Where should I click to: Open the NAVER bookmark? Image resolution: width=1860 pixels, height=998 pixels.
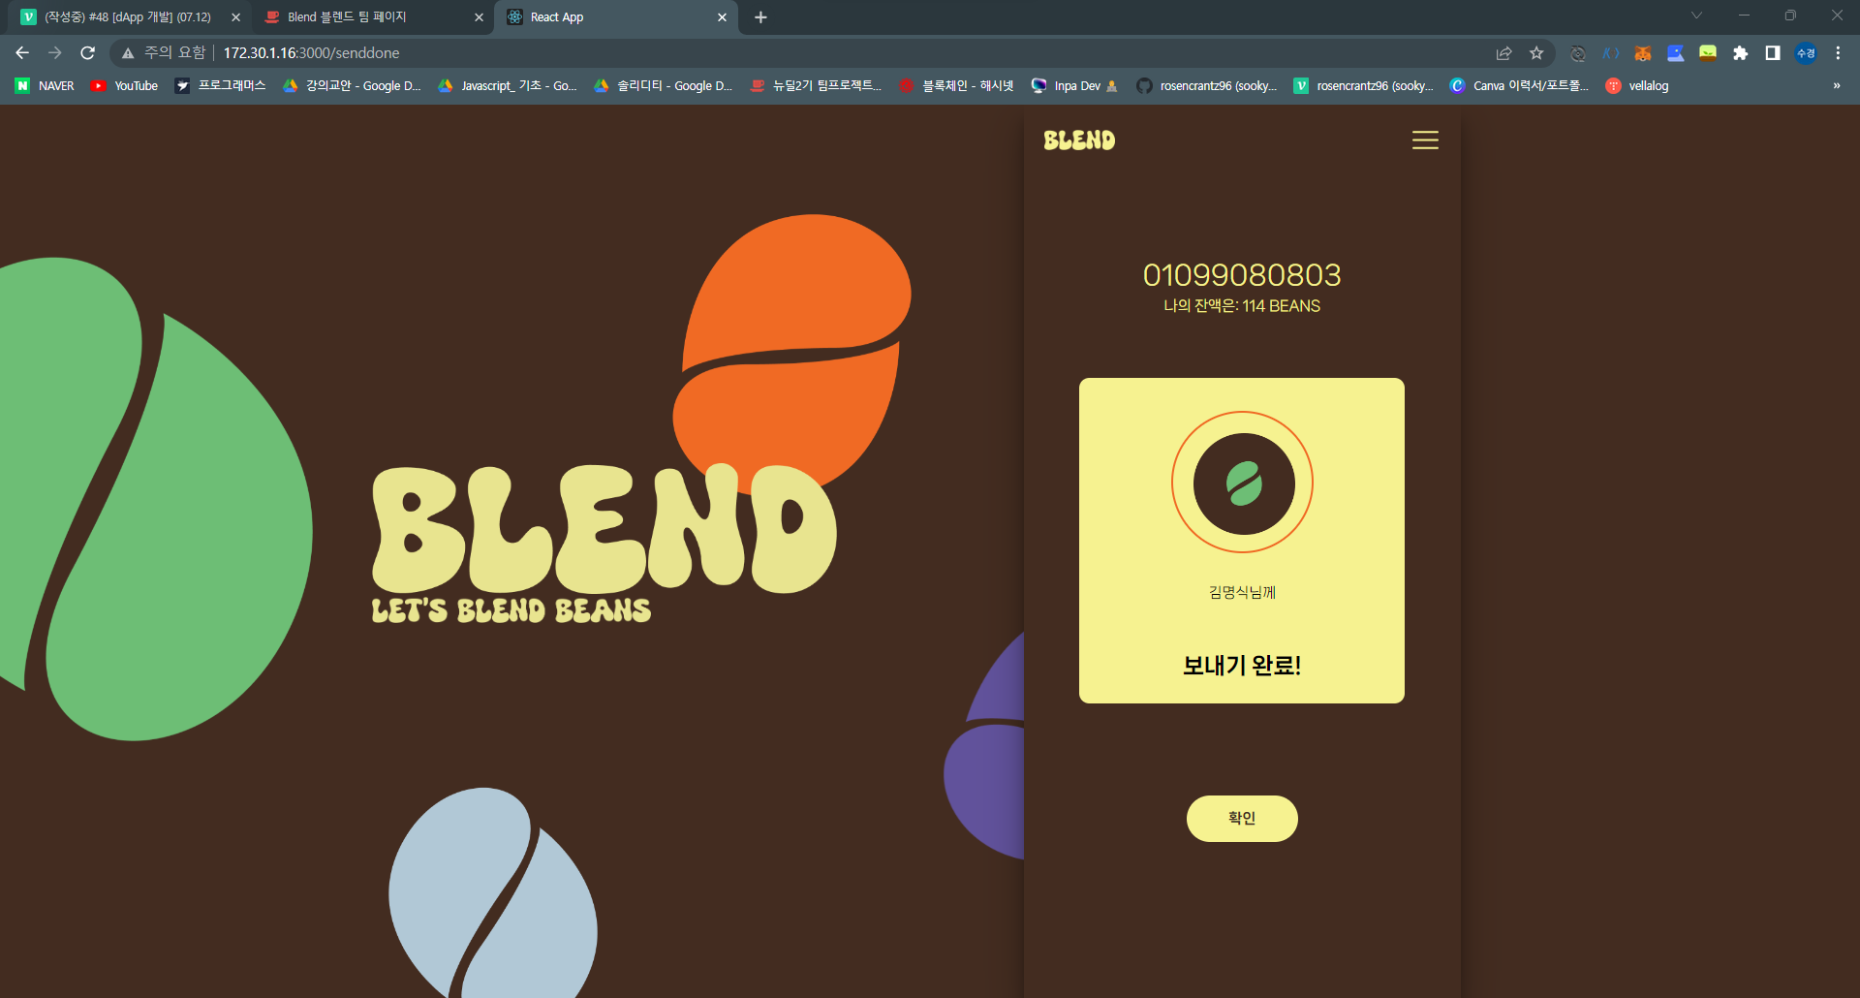point(46,86)
